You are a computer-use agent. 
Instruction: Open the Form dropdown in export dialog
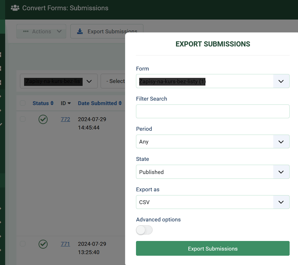coord(212,81)
